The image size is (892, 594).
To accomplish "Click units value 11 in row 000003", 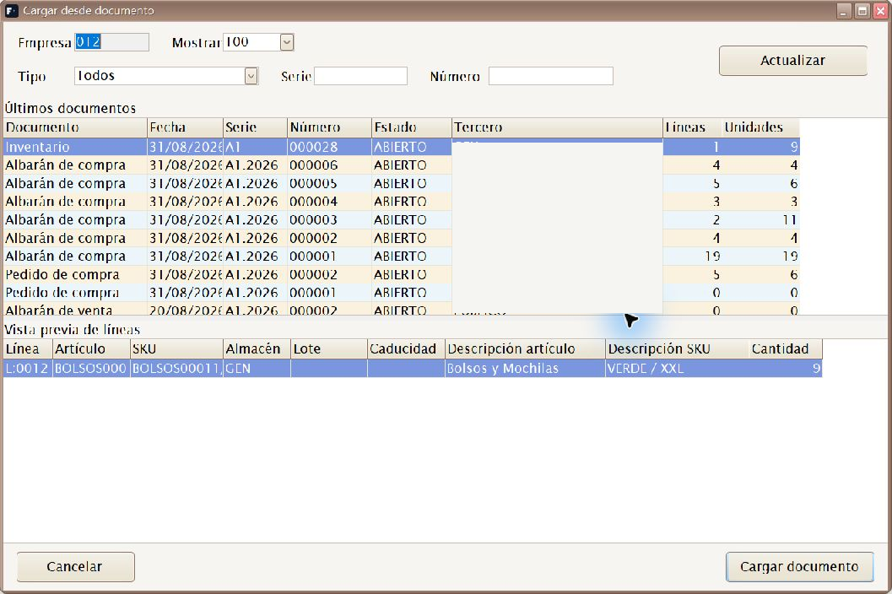I will coord(760,219).
